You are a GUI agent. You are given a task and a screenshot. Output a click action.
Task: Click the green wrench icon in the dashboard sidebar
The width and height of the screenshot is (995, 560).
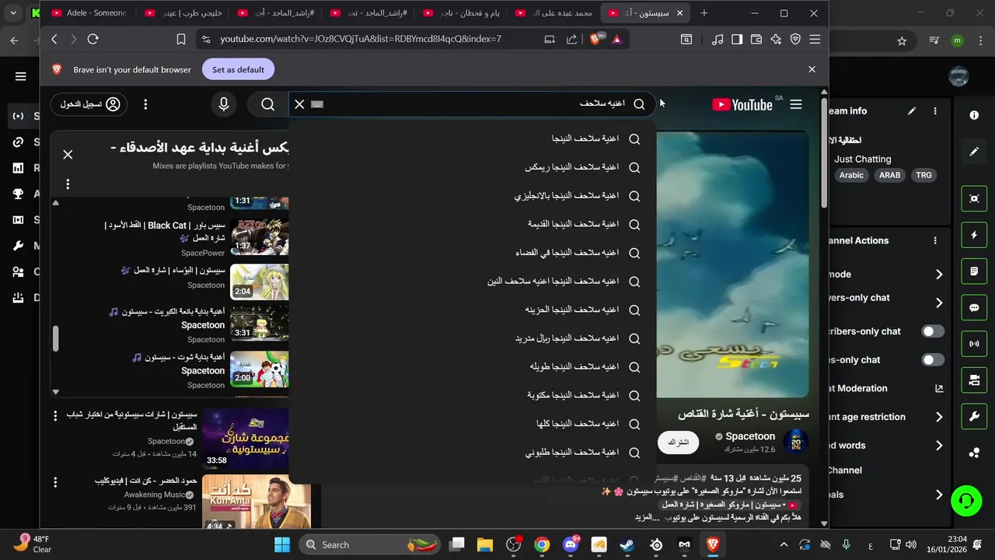[x=974, y=416]
